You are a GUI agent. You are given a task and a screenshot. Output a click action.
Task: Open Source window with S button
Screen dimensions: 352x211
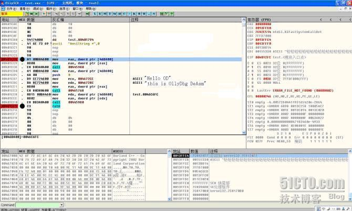154,14
